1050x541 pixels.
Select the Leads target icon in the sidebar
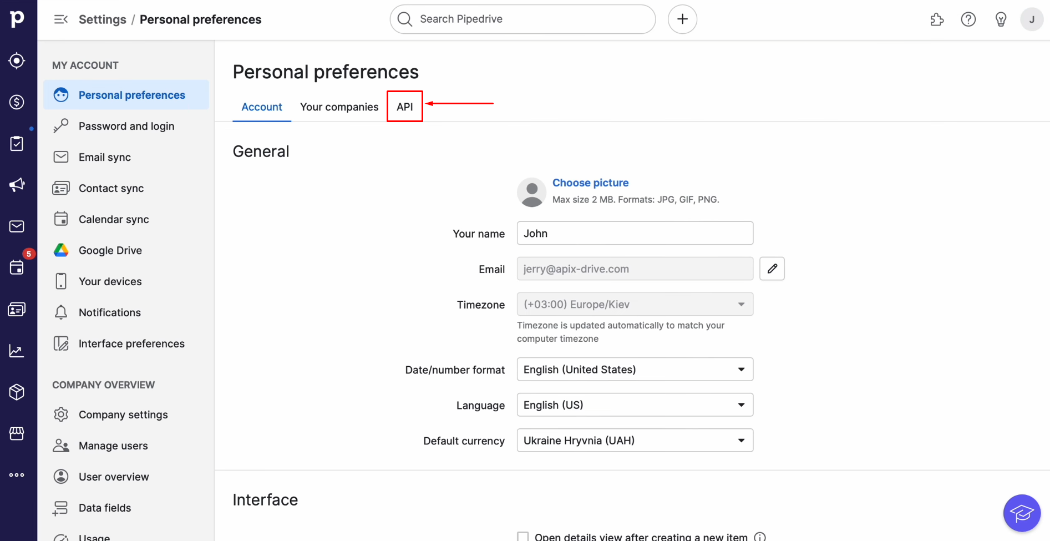[17, 60]
